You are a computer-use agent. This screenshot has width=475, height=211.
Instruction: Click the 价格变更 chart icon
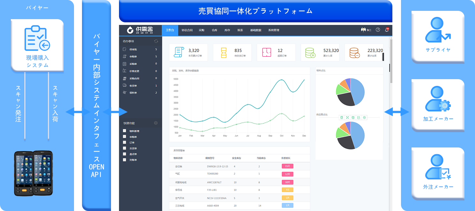pos(125,71)
